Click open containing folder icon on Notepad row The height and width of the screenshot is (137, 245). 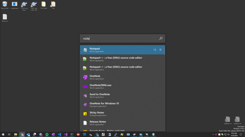pos(160,50)
